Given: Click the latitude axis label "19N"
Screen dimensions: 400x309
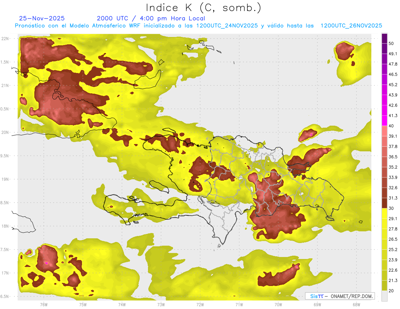Looking at the screenshot, I should (x=5, y=179).
